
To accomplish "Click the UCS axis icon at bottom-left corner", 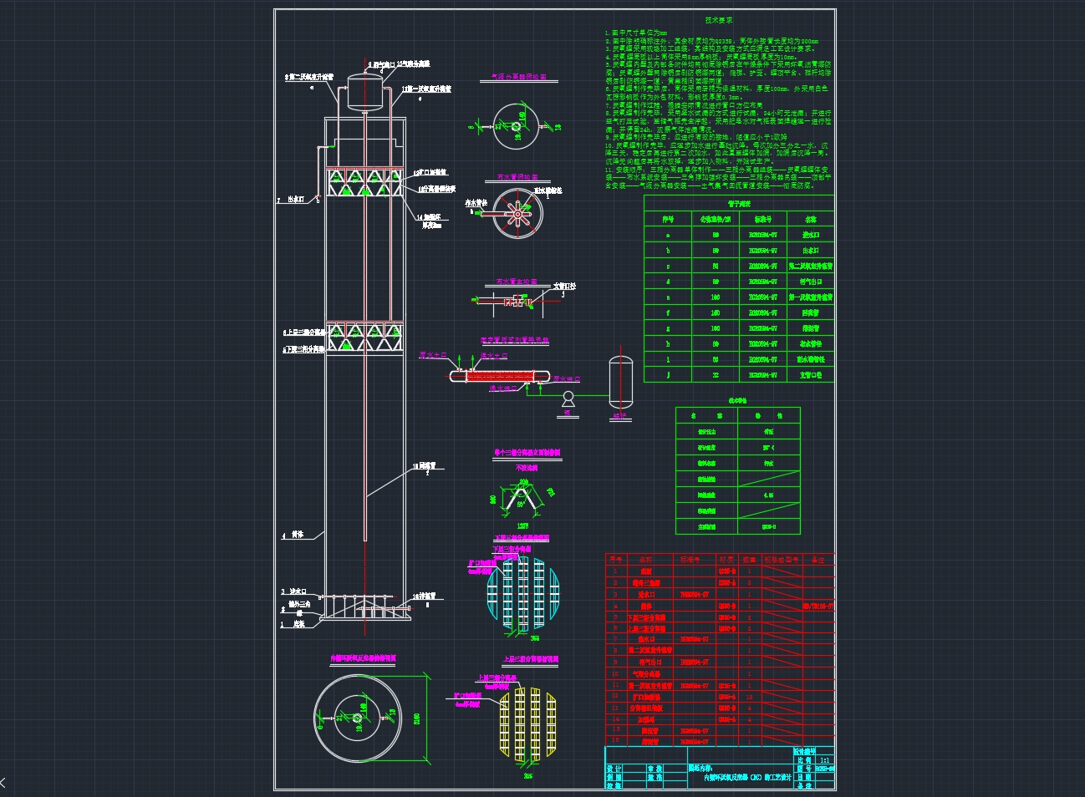I will coord(3,783).
